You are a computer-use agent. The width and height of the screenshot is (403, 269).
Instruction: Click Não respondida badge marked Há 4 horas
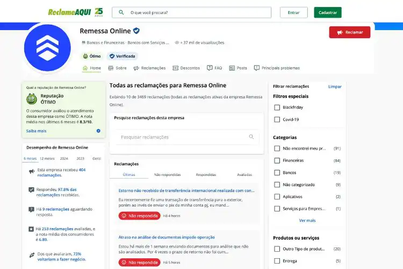[x=140, y=216]
